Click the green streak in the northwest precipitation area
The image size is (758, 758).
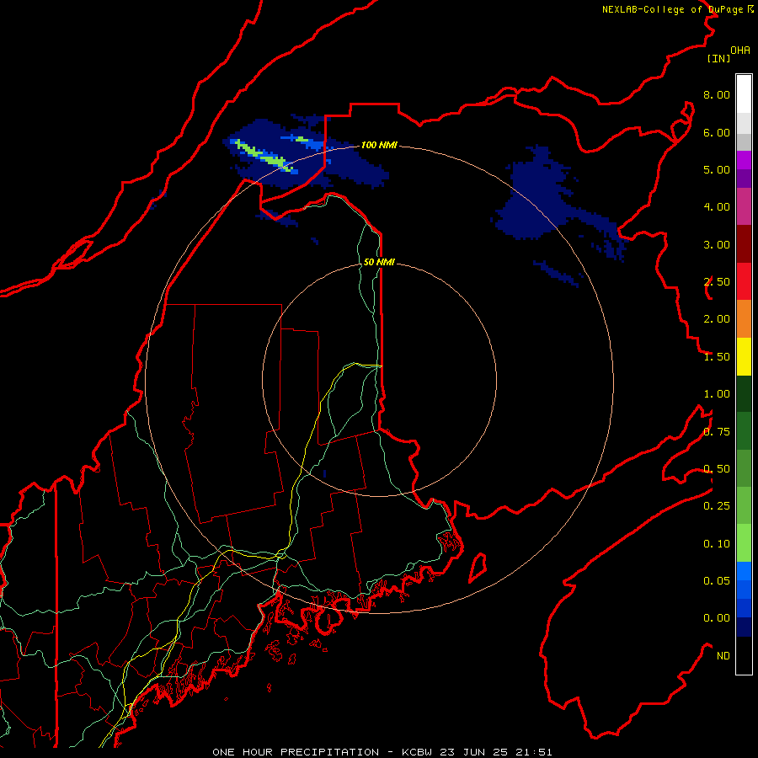tap(264, 156)
